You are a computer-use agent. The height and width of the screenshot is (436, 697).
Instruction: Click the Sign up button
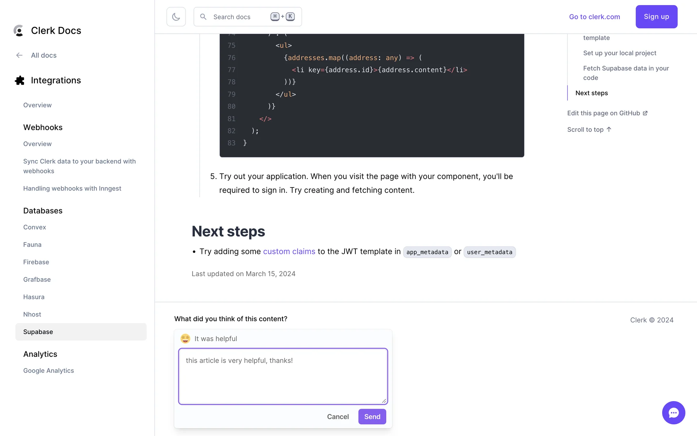pyautogui.click(x=656, y=17)
